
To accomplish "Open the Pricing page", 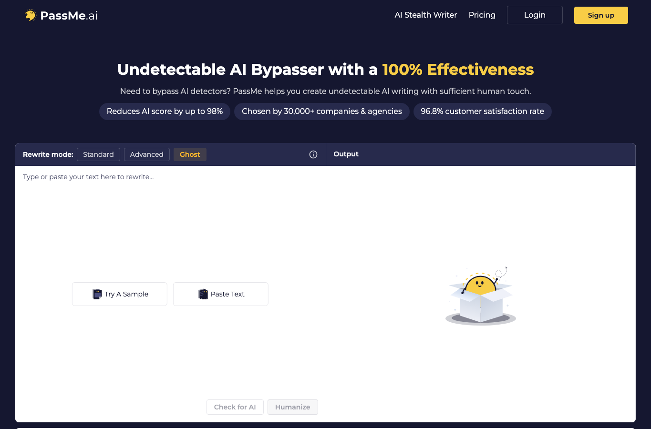I will tap(482, 15).
